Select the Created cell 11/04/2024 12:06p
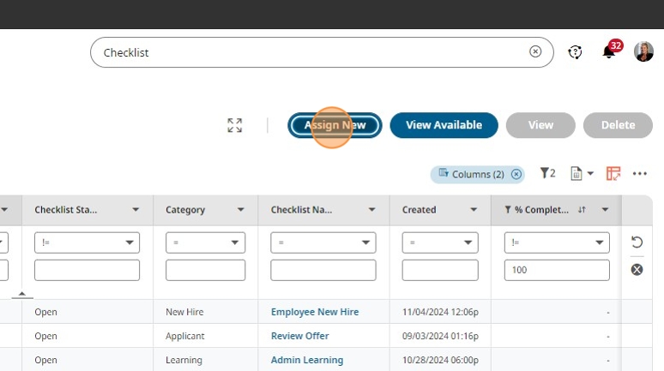 440,312
